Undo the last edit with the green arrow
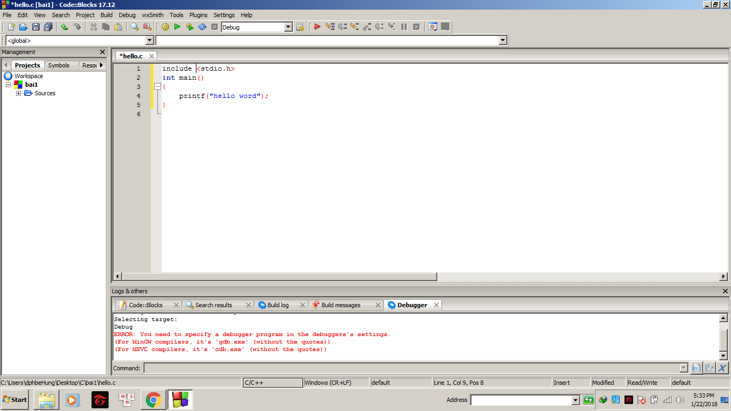The image size is (731, 411). [64, 27]
